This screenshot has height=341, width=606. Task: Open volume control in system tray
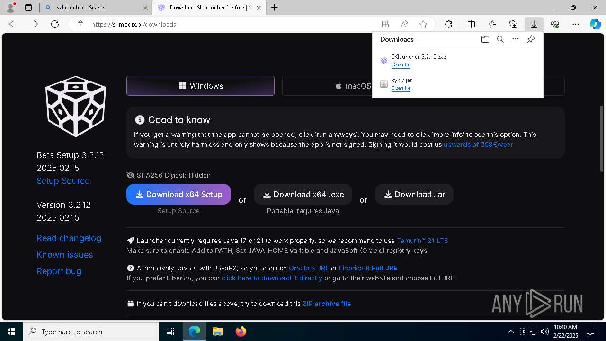[544, 332]
